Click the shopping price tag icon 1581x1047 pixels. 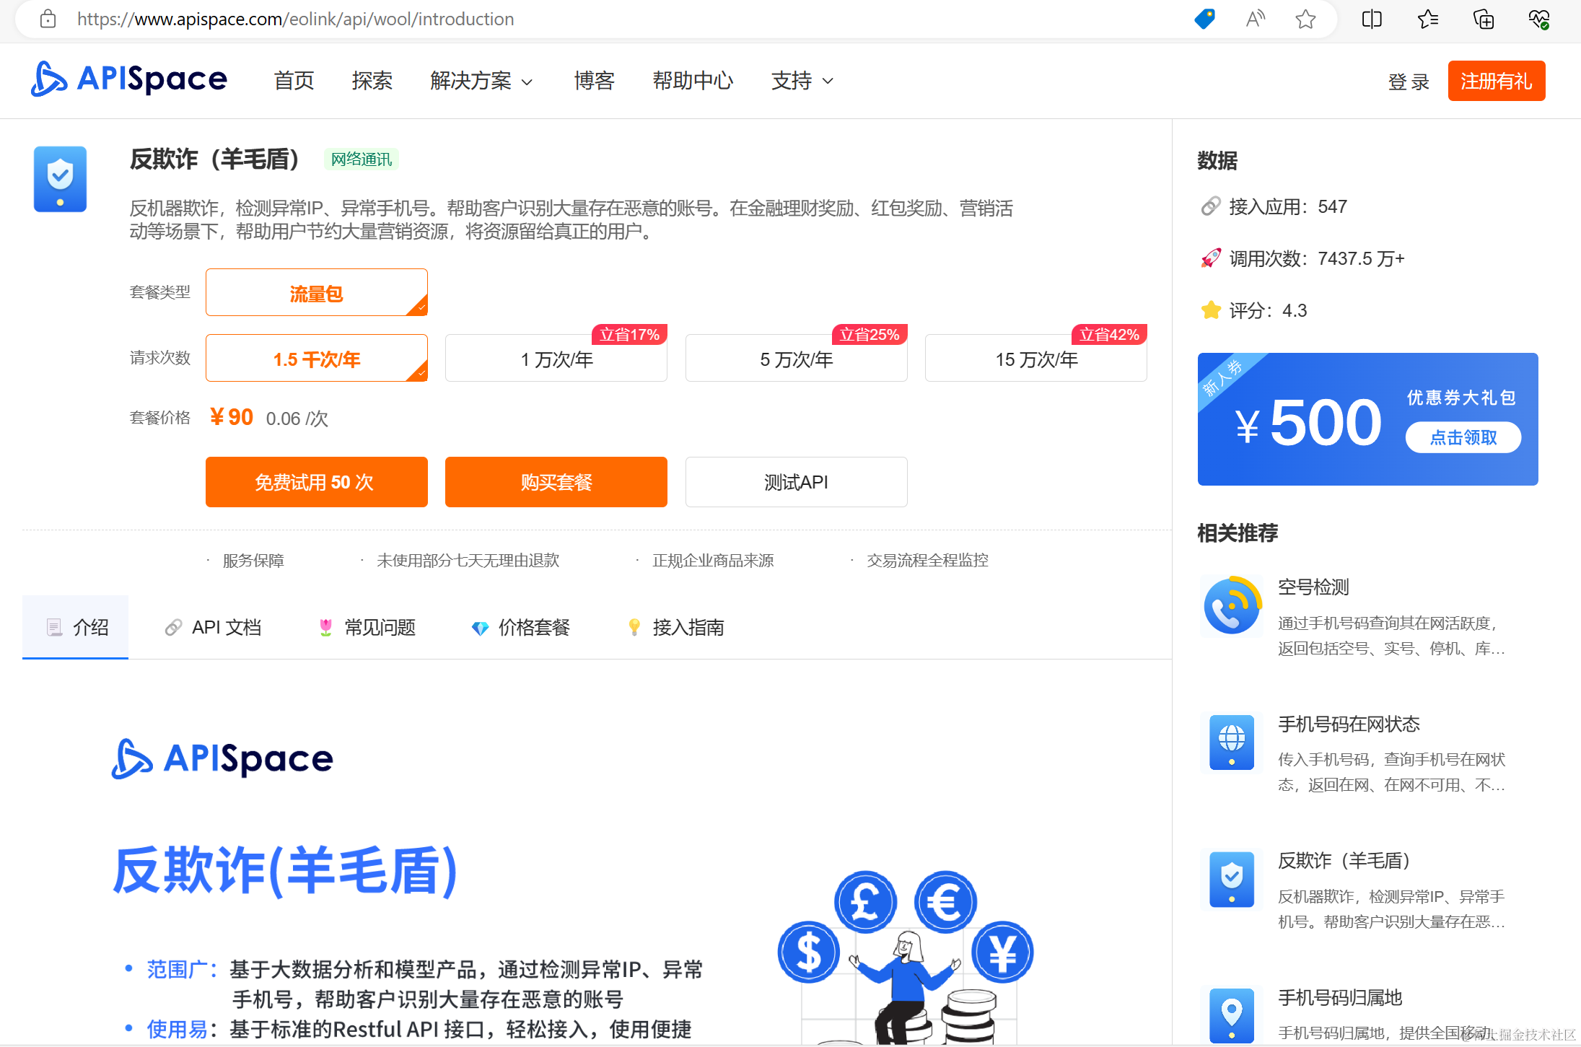(x=1204, y=19)
